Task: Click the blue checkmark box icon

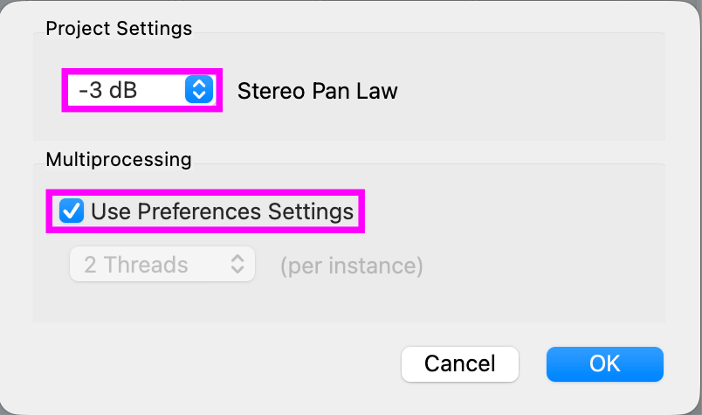Action: pos(72,211)
